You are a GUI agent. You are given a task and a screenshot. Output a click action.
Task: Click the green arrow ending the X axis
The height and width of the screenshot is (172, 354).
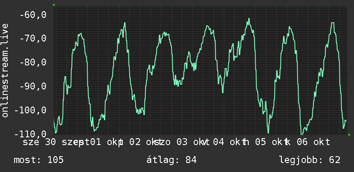pos(349,135)
